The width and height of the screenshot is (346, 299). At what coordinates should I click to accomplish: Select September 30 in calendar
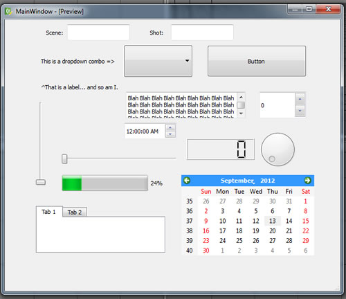tap(206, 251)
